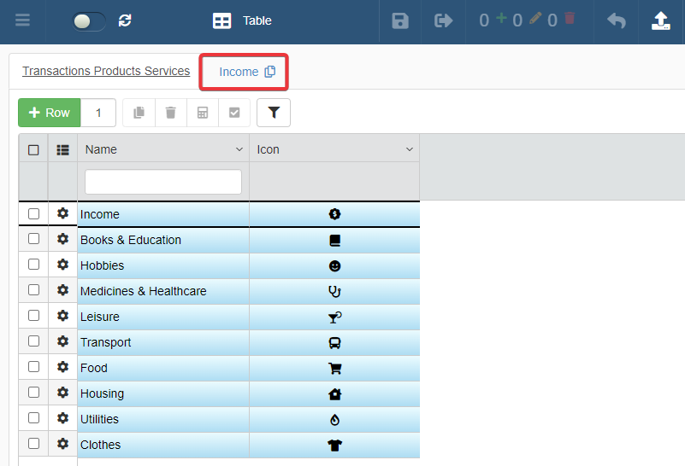
Task: Click the refresh arrows icon
Action: tap(126, 20)
